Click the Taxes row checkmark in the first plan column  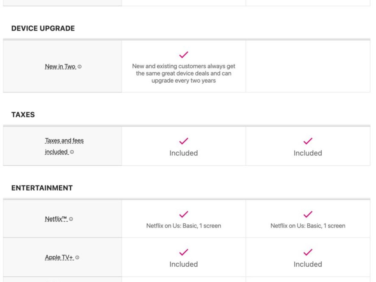[184, 141]
